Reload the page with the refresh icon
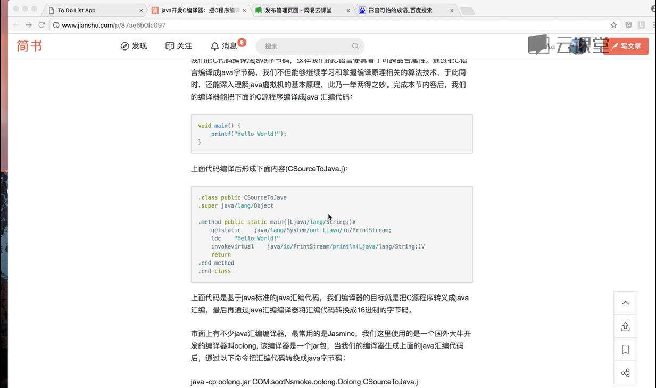Viewport: 656px width, 388px height. 41,25
